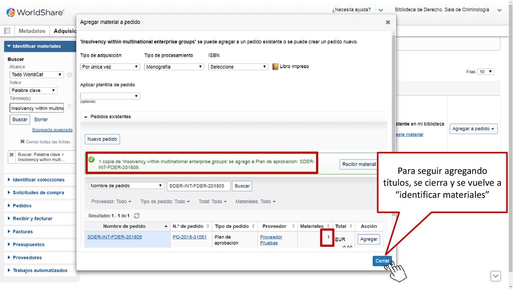The height and width of the screenshot is (289, 513).
Task: Expand Trabajos automatizados section
Action: click(x=38, y=270)
